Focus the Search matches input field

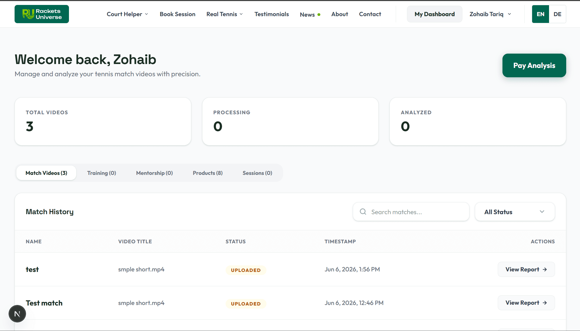point(411,212)
